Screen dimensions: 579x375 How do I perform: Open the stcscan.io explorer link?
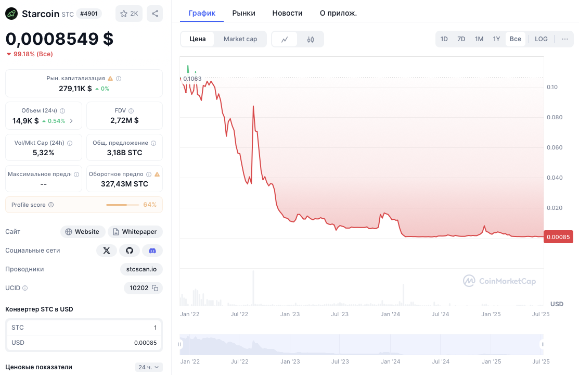pyautogui.click(x=141, y=269)
